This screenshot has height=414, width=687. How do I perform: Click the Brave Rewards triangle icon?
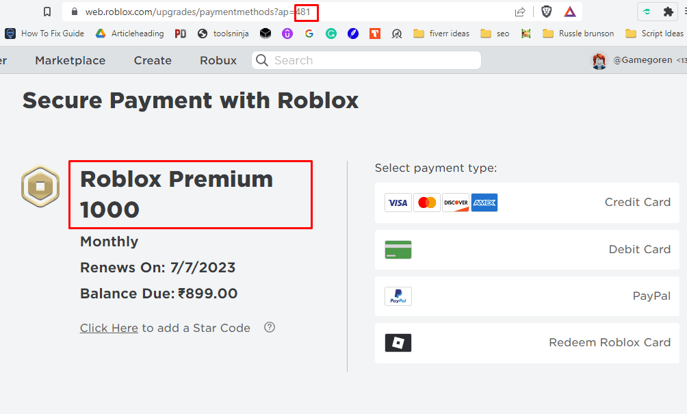coord(570,12)
